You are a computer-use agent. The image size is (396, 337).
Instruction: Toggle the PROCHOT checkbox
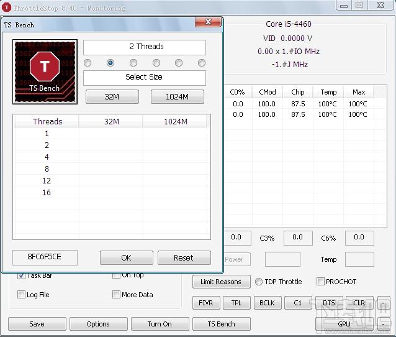click(x=321, y=282)
